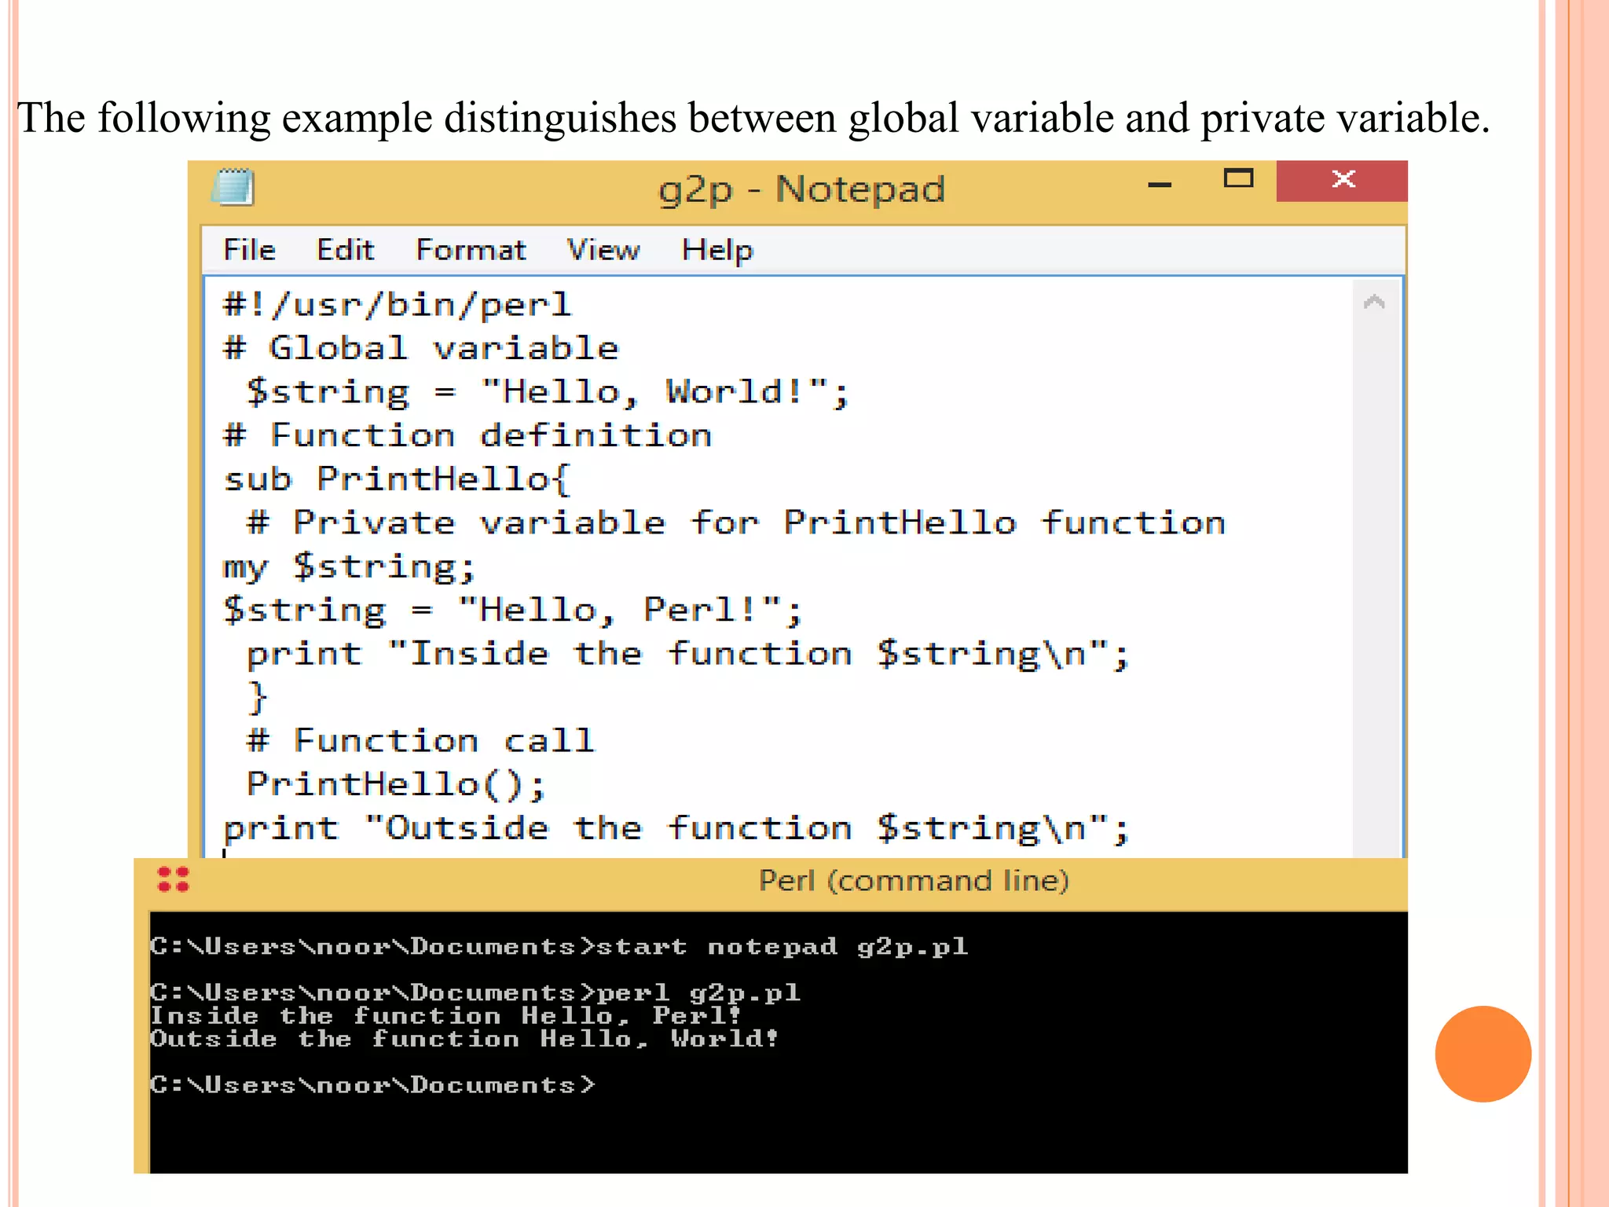Screen dimensions: 1609x1207
Task: Click the line 'sub PrintHello{'
Action: (397, 479)
